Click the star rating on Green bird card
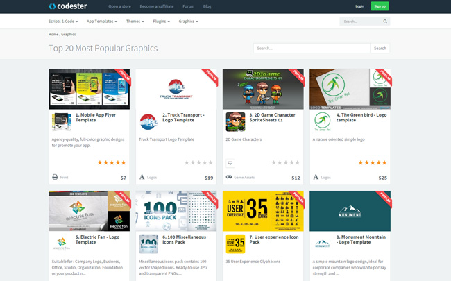The image size is (451, 281). [373, 162]
